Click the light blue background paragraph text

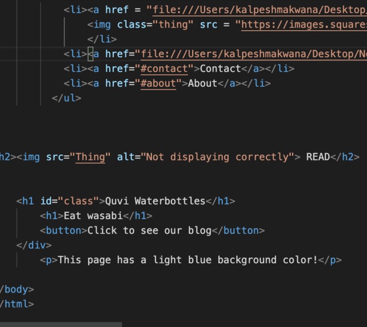(x=188, y=260)
